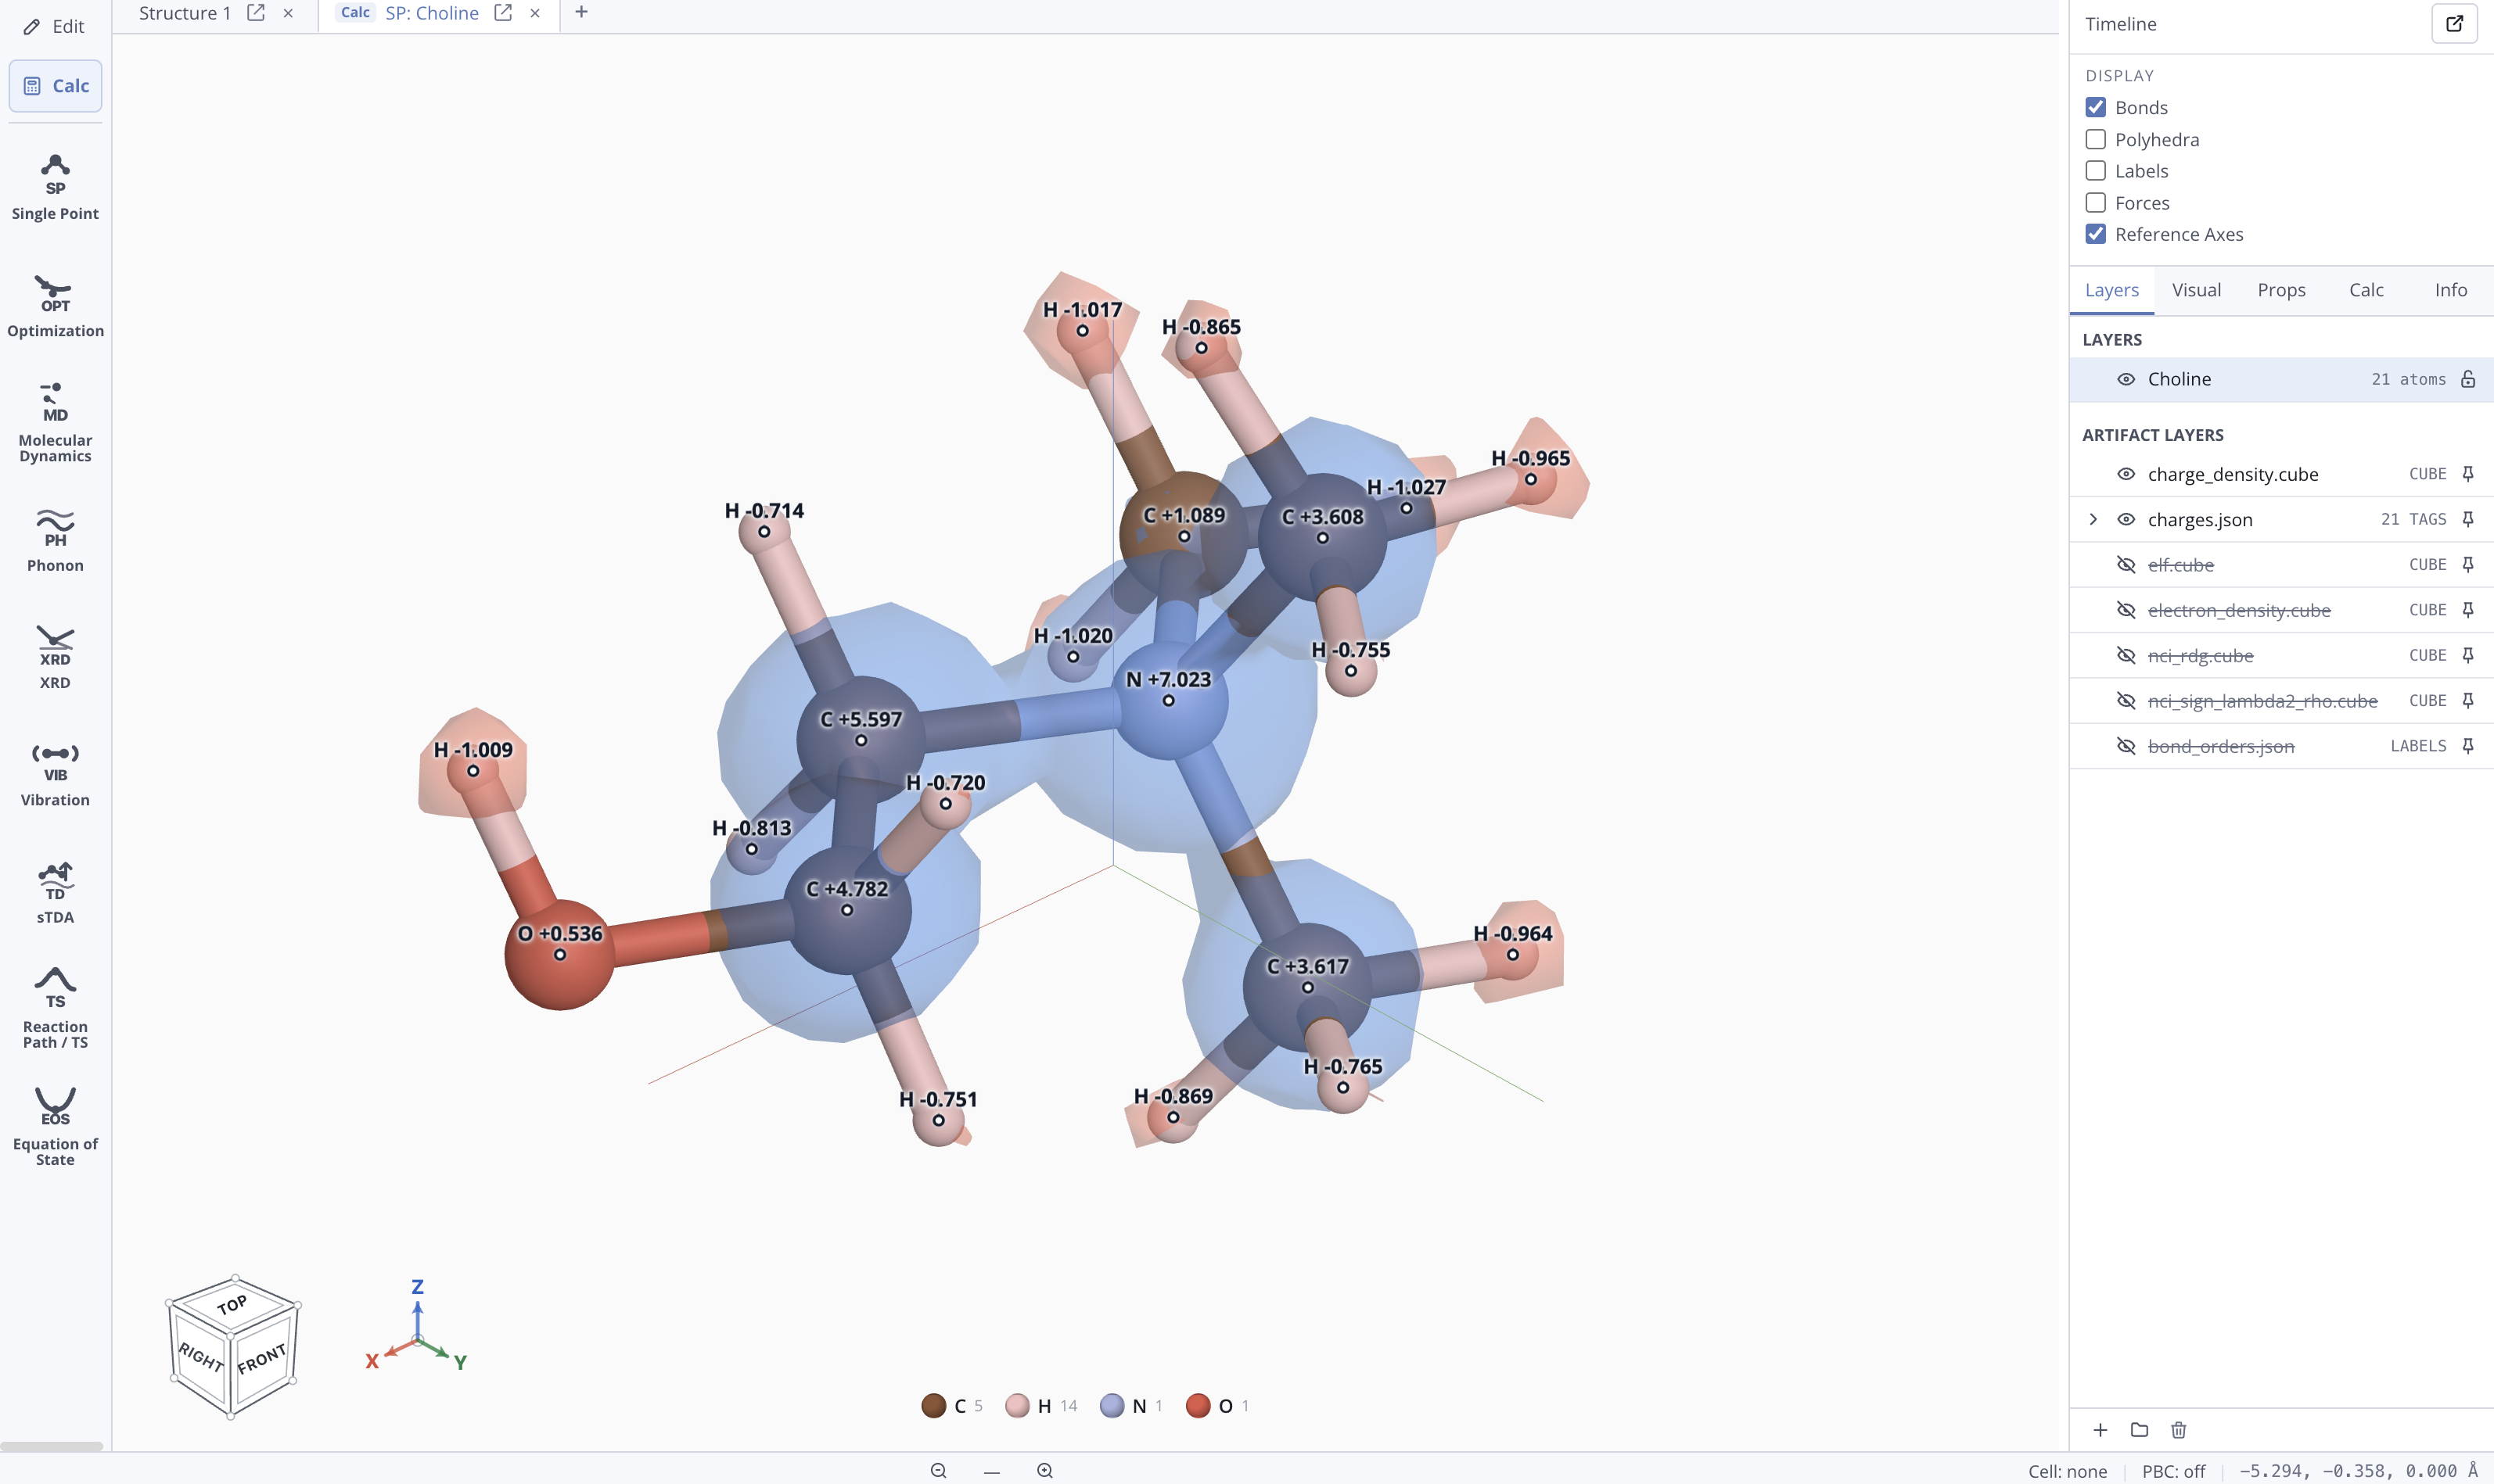Click the oxygen color swatch in legend

(x=1198, y=1406)
